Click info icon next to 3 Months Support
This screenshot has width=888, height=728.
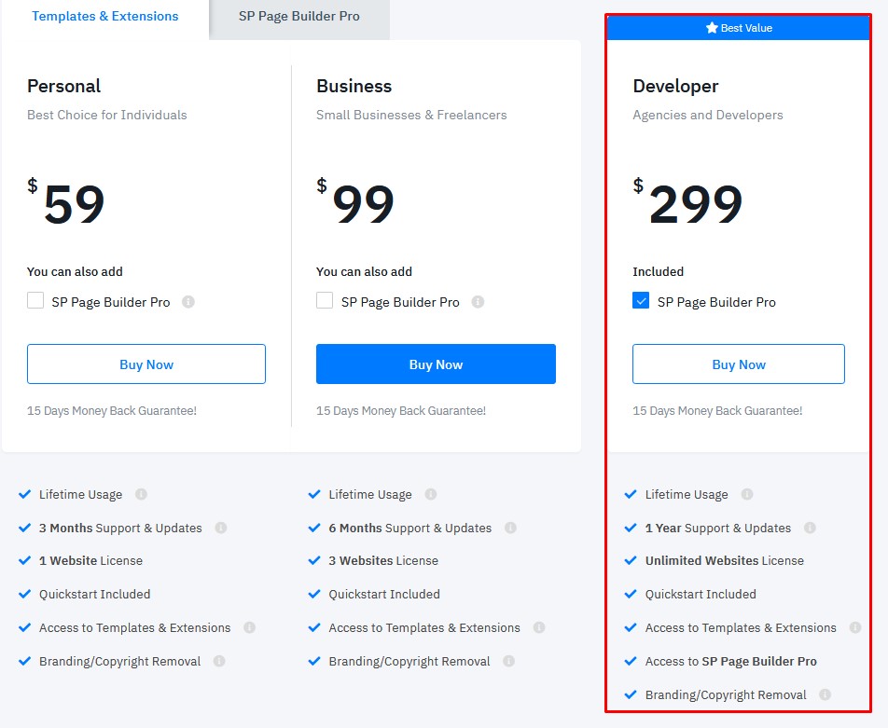[221, 528]
